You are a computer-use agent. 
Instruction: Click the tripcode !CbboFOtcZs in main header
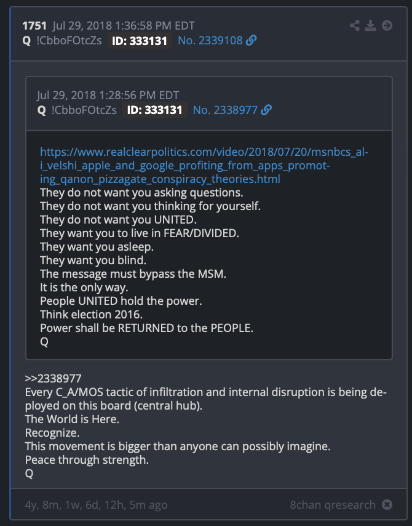tap(69, 41)
